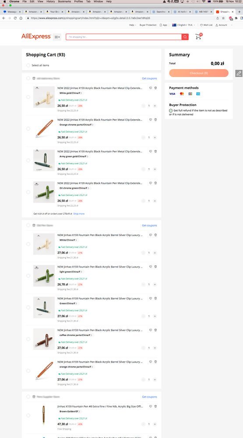Viewport: 243px width, 438px height.
Task: Open the Account menu in header
Action: point(221,25)
